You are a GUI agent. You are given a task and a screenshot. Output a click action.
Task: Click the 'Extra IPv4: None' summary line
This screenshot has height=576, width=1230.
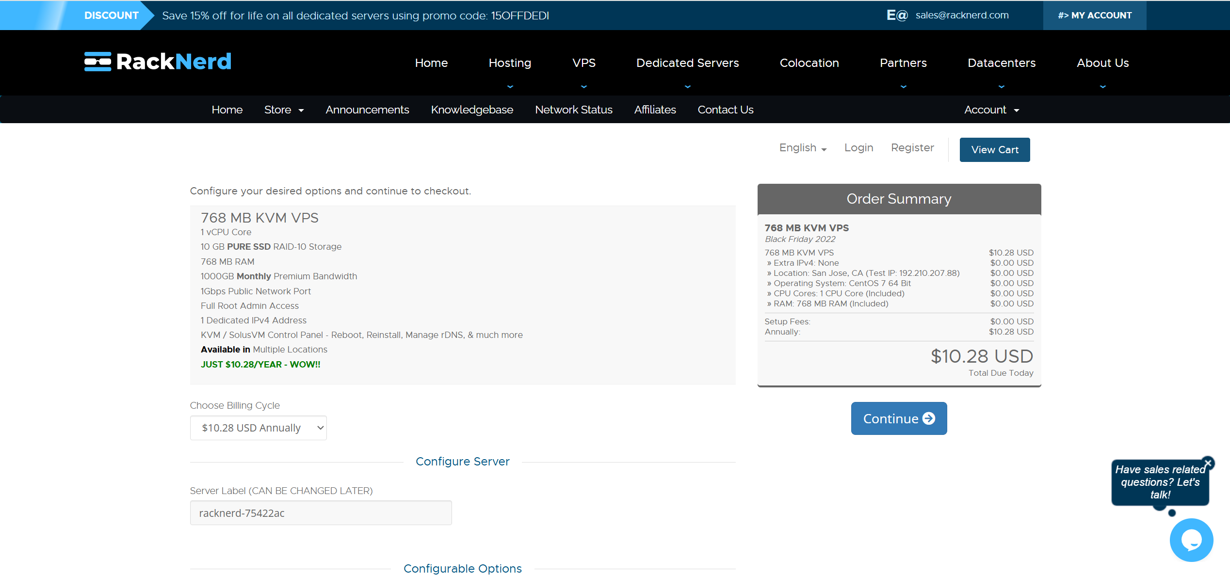pos(803,263)
